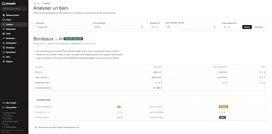Focus the sidebar commune search field
The width and height of the screenshot is (272, 134).
click(x=14, y=9)
